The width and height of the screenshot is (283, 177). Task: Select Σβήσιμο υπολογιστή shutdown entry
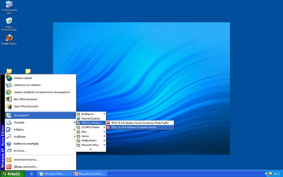click(41, 167)
